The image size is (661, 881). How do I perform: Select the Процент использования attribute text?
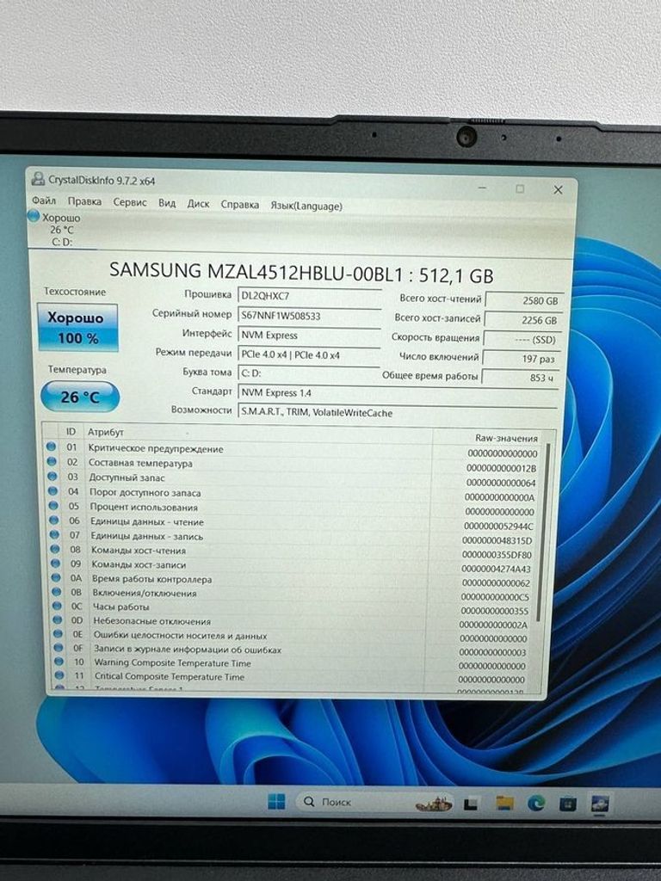click(x=144, y=507)
